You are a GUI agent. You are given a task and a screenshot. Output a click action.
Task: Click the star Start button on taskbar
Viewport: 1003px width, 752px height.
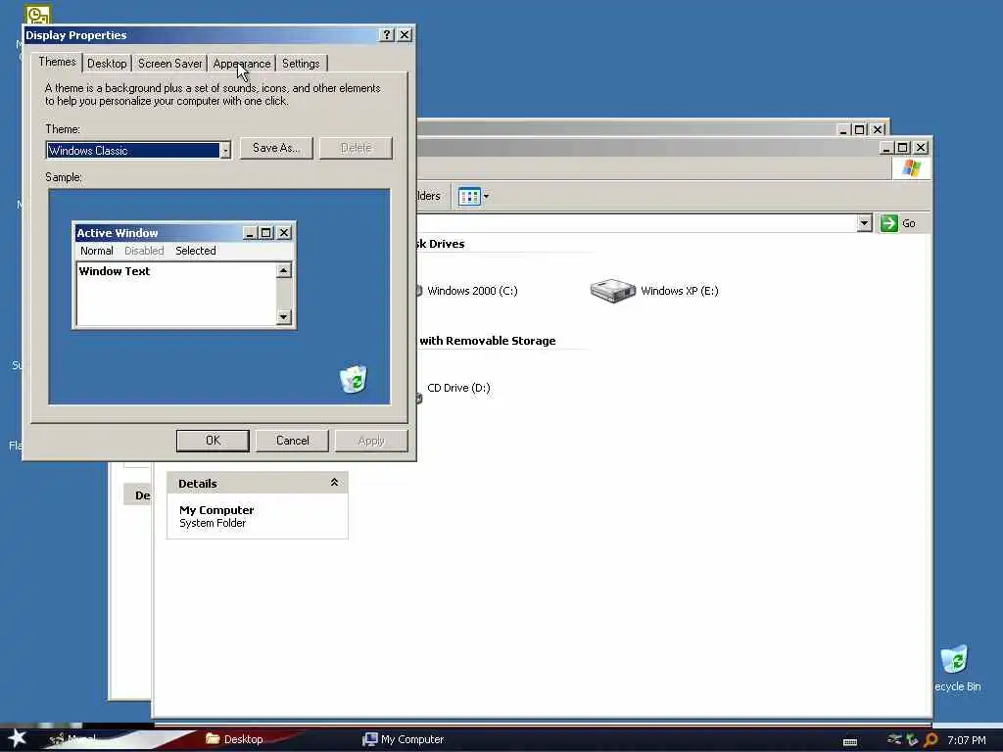pyautogui.click(x=17, y=738)
